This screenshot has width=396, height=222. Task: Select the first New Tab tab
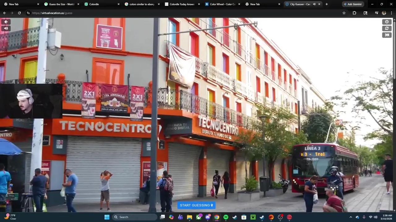coord(22,4)
